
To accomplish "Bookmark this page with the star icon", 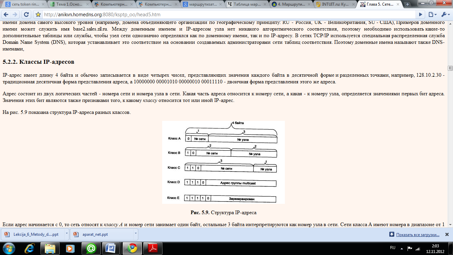I will click(x=38, y=15).
